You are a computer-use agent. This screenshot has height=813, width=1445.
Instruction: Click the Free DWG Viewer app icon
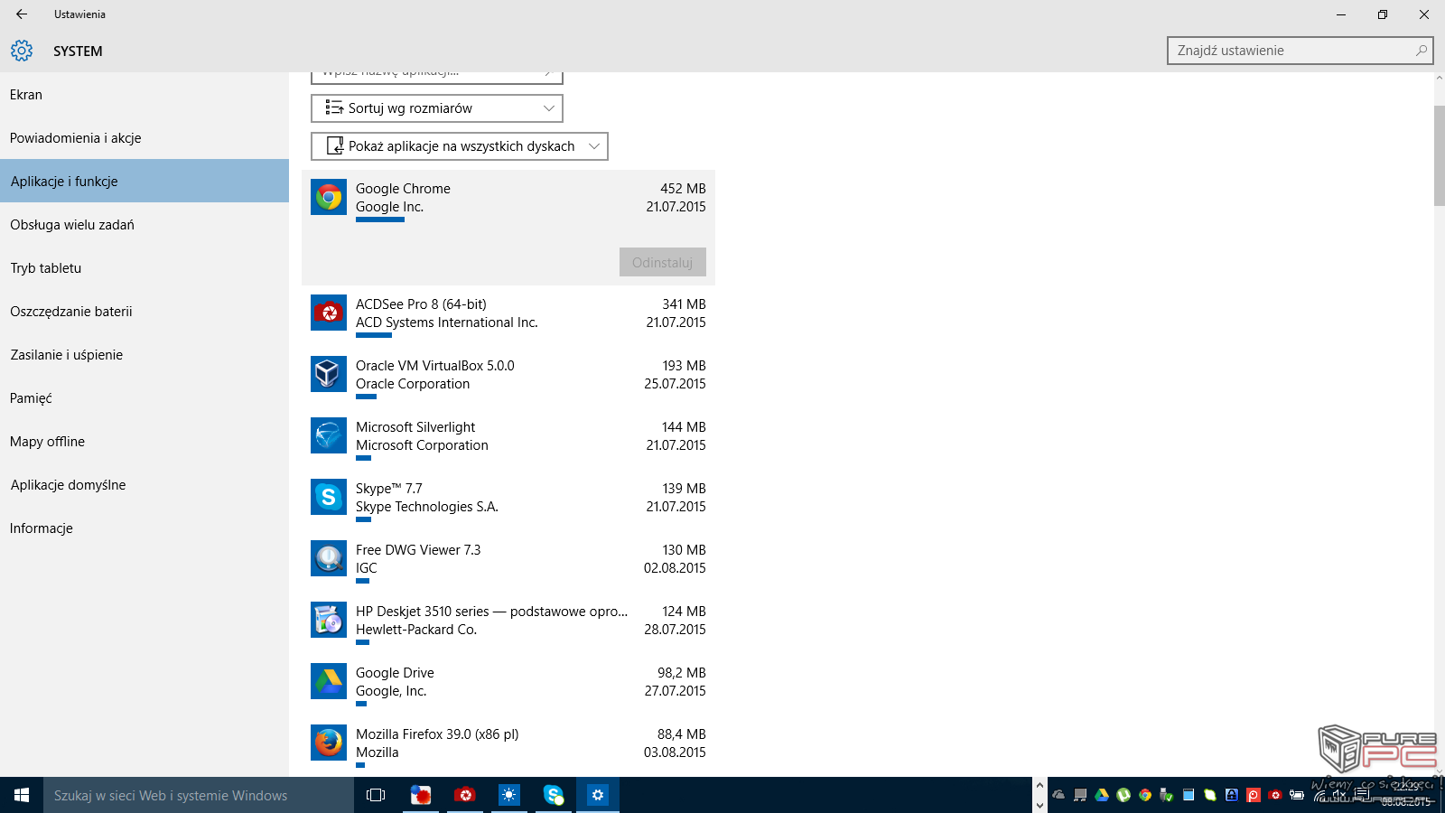[x=329, y=558]
